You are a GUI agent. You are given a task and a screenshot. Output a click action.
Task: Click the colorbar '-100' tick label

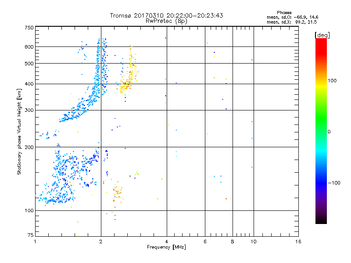tap(334, 183)
